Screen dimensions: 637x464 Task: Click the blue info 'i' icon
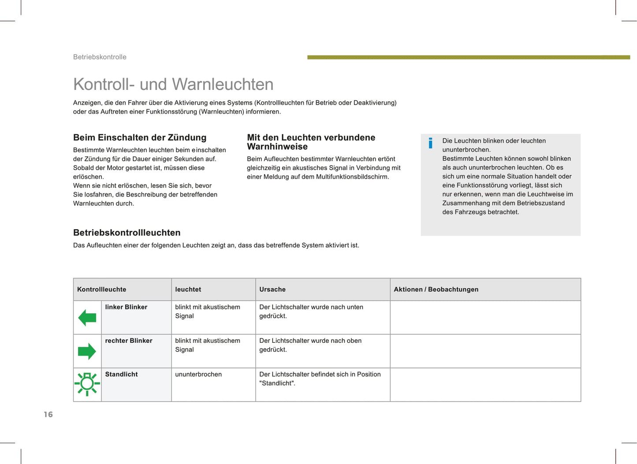pos(431,143)
